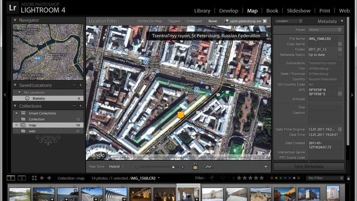357x201 pixels.
Task: Open the Location metadata set dropdown
Action: point(289,21)
